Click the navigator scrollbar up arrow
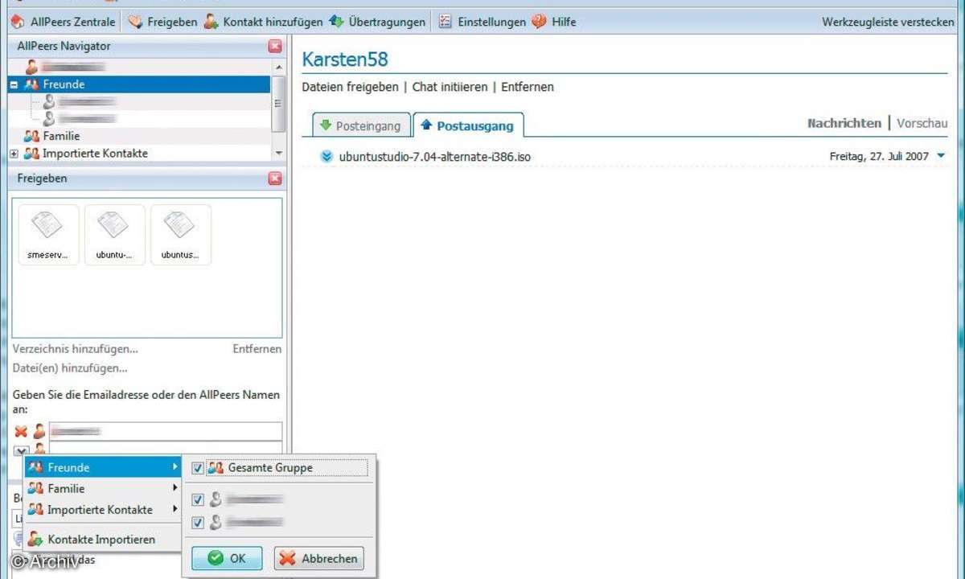 278,68
